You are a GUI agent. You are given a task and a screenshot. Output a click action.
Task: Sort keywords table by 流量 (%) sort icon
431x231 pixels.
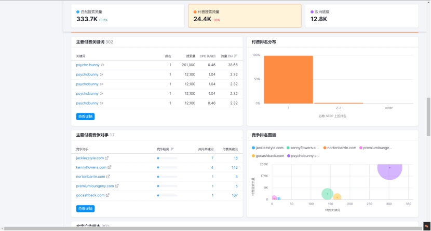pos(236,55)
